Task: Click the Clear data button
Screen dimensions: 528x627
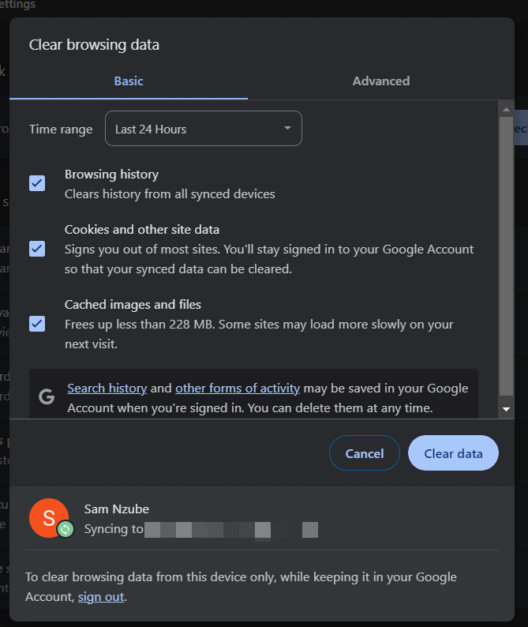Action: click(453, 453)
